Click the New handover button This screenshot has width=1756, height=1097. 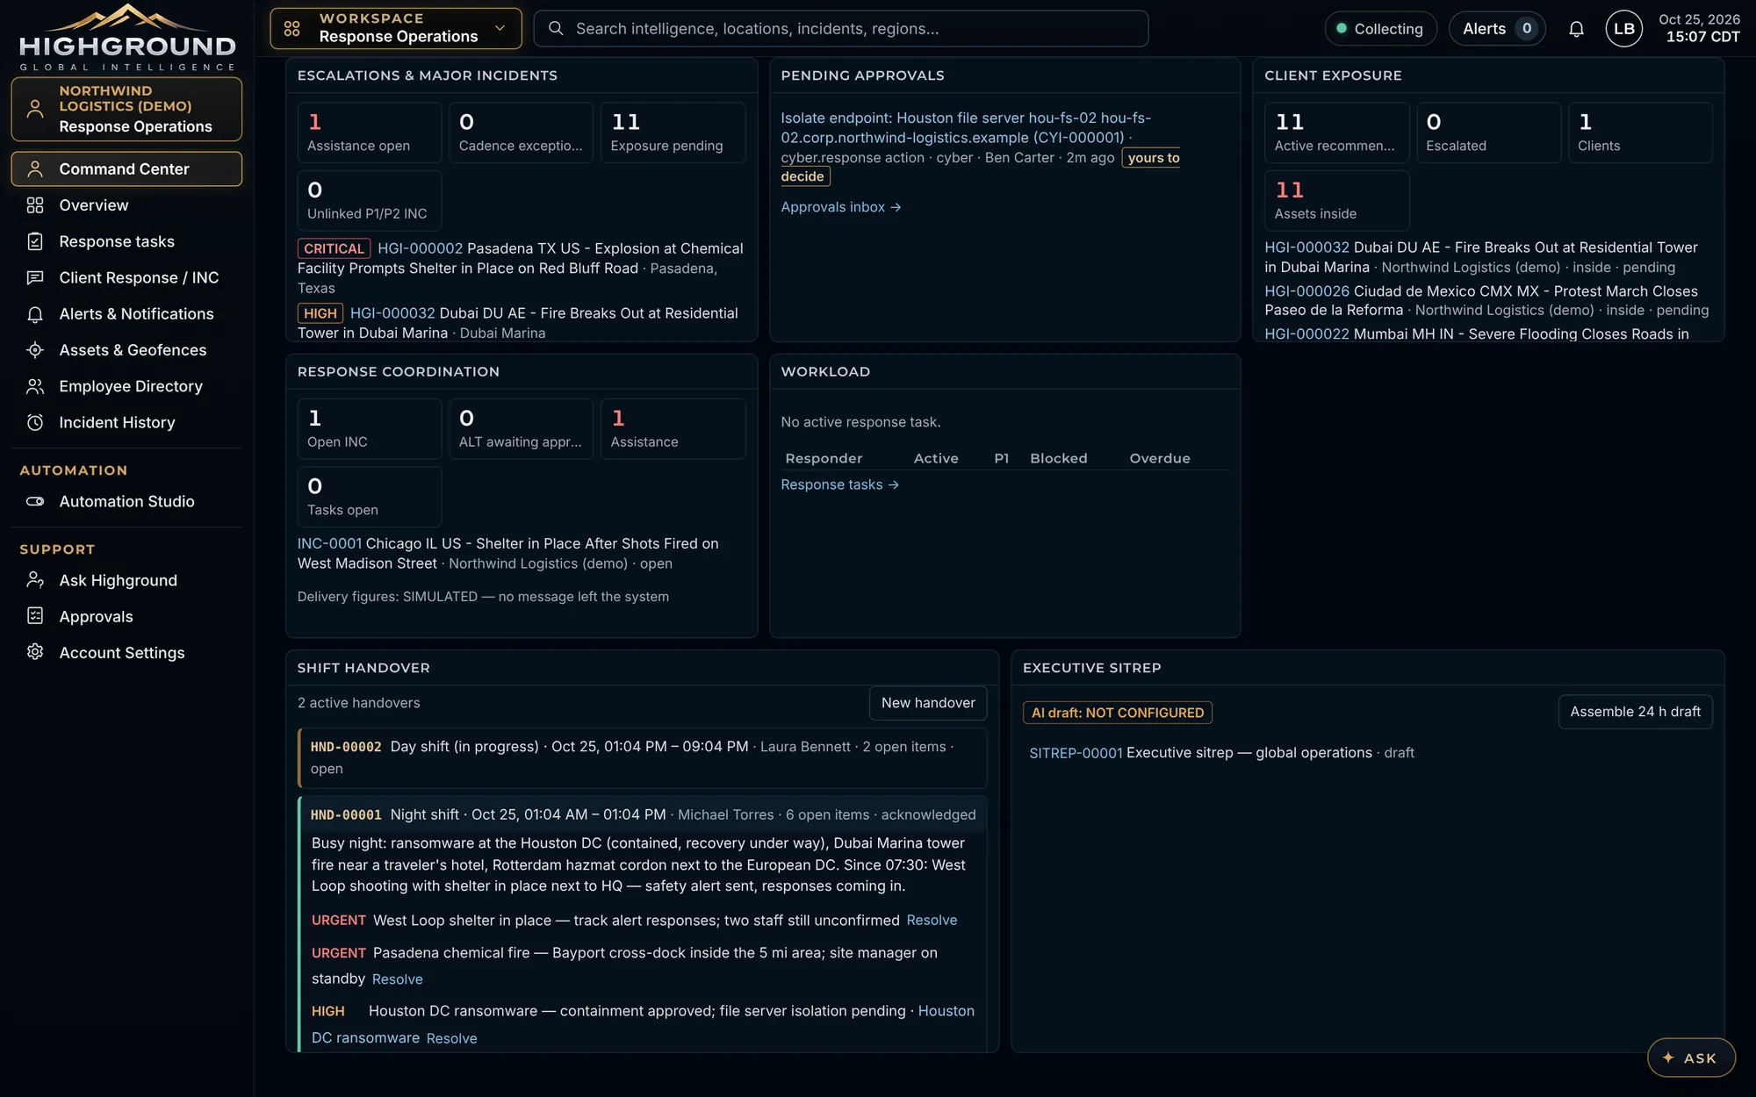(x=928, y=703)
